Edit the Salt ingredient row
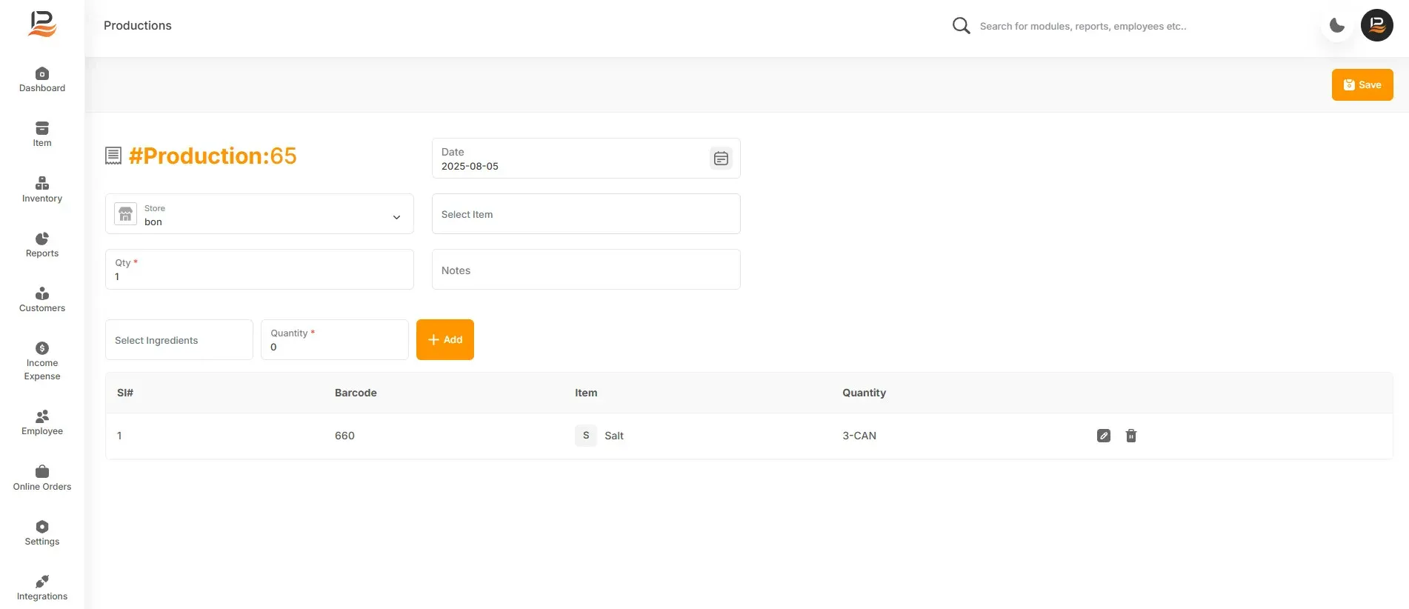Viewport: 1409px width, 609px height. 1104,436
